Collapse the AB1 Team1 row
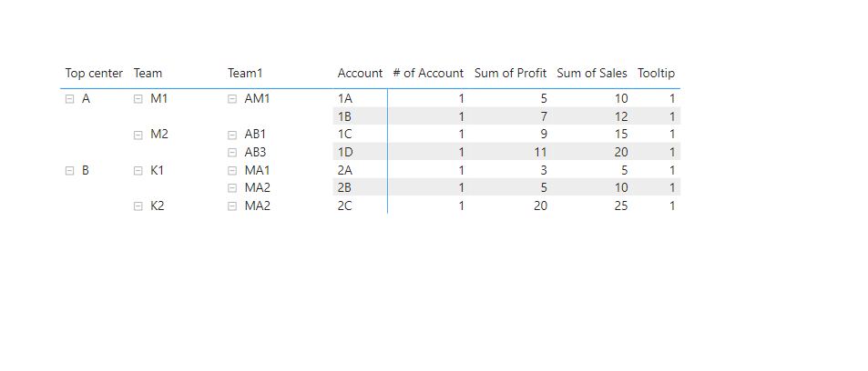The width and height of the screenshot is (868, 371). point(232,135)
